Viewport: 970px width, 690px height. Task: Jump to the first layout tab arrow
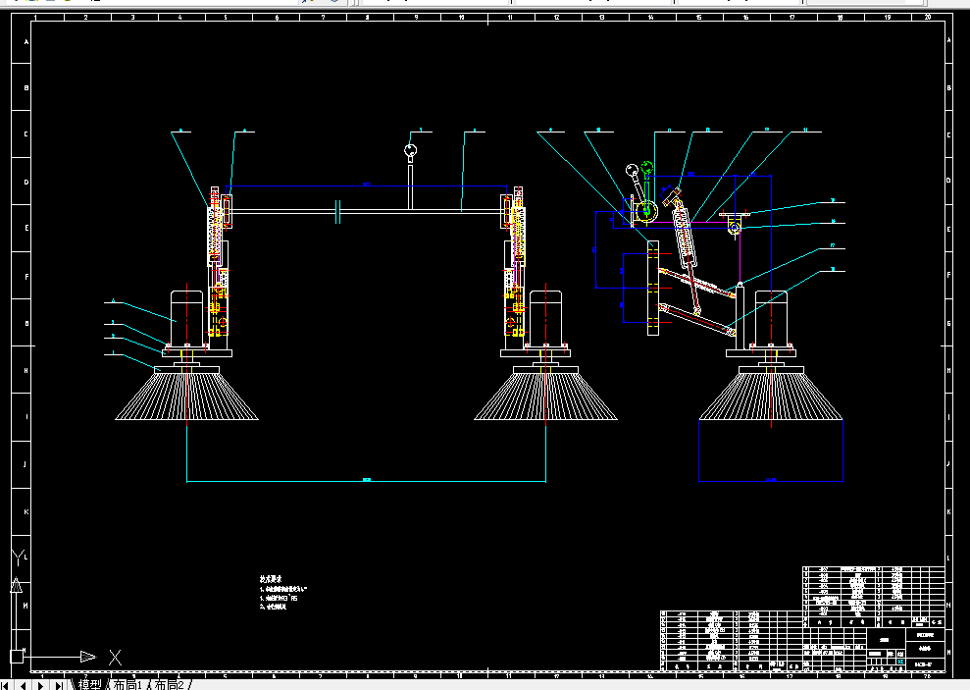click(x=6, y=685)
